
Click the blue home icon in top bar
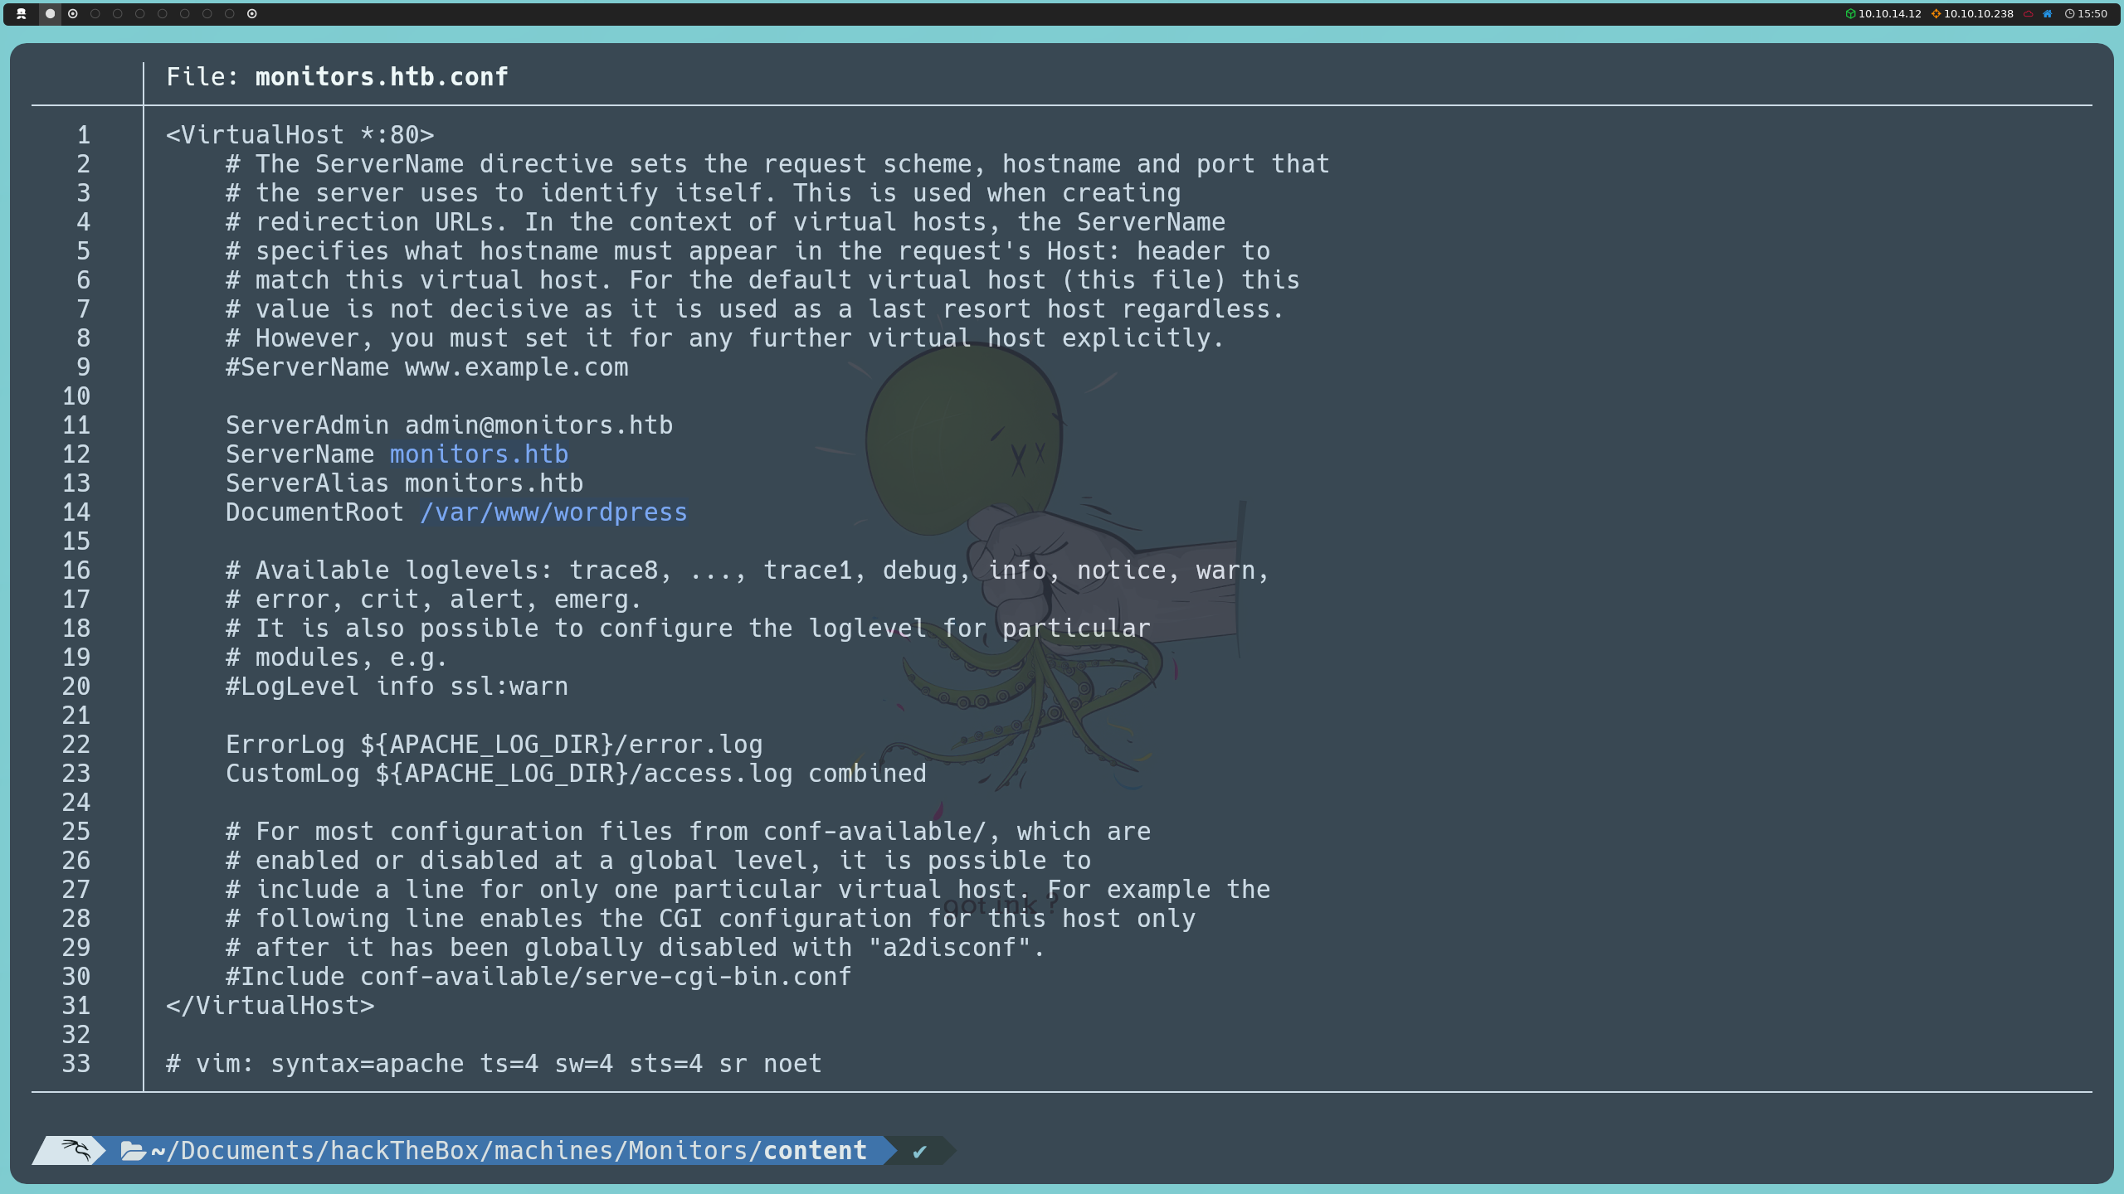coord(2048,13)
